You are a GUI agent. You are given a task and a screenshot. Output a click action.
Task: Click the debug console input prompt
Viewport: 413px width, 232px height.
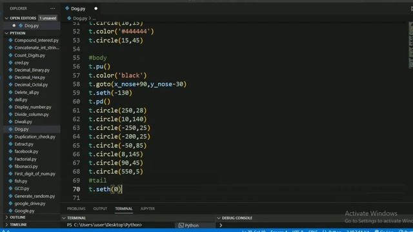click(221, 226)
